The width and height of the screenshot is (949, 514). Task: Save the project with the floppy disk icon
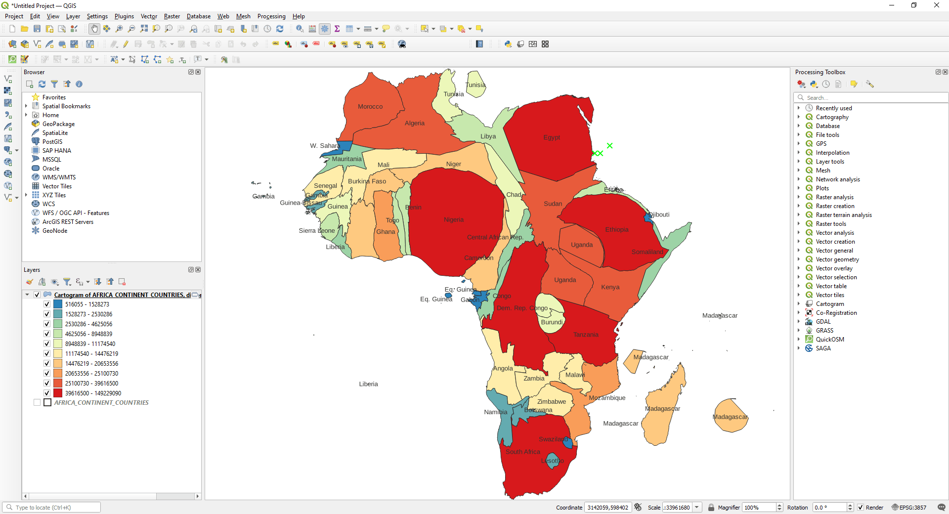(x=37, y=29)
